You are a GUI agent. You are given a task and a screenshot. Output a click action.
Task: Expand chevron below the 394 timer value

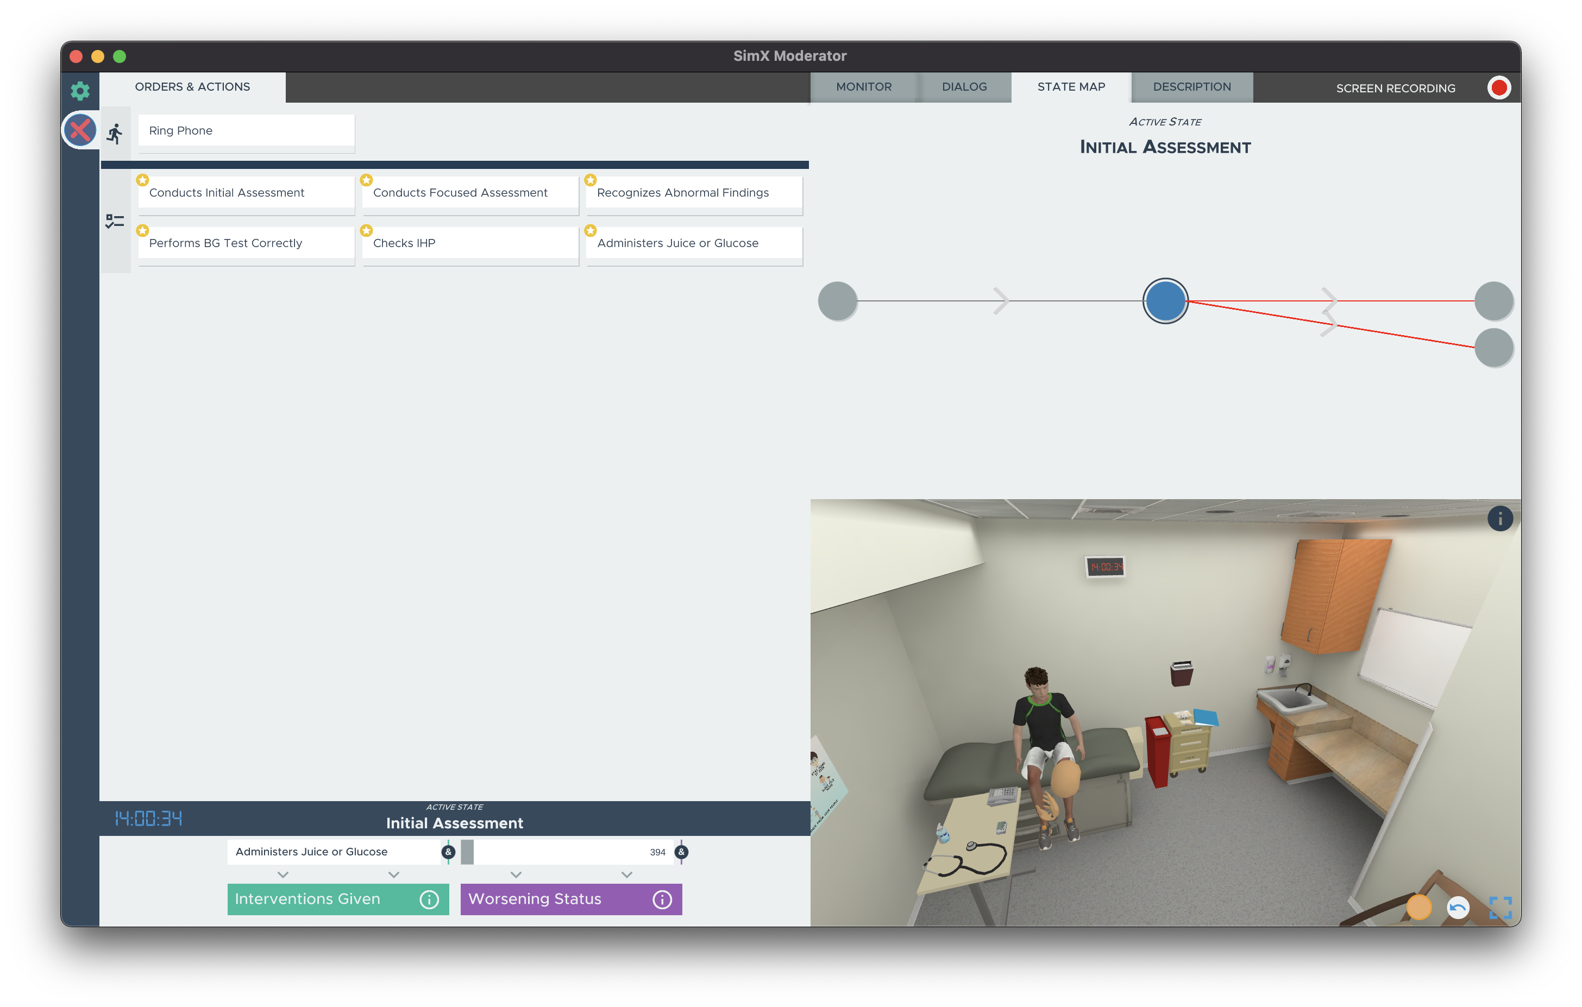point(627,875)
